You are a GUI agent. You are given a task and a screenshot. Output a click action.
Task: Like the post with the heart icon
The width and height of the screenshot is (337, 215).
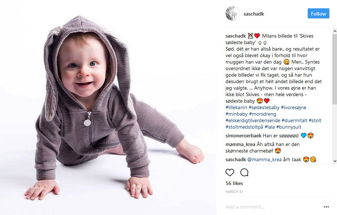click(x=230, y=172)
